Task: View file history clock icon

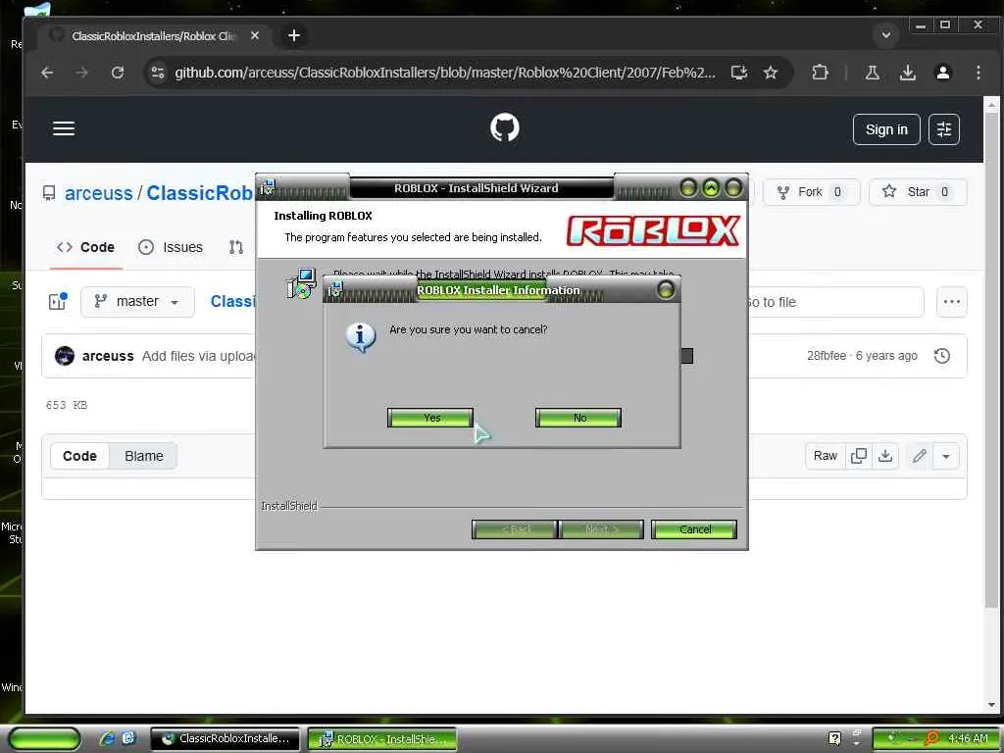Action: coord(942,356)
